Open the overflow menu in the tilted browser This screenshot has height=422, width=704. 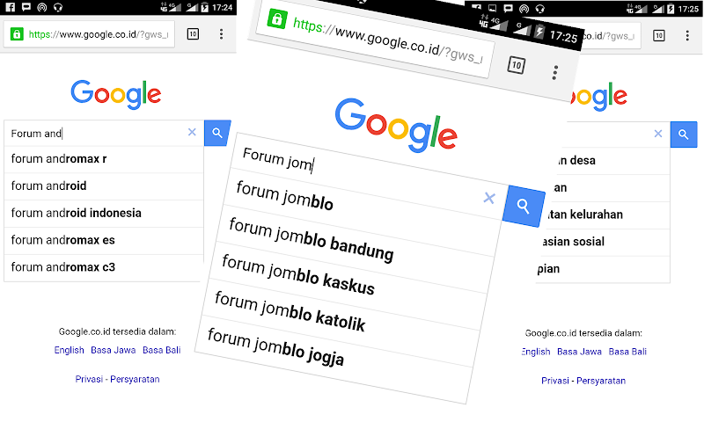click(555, 72)
